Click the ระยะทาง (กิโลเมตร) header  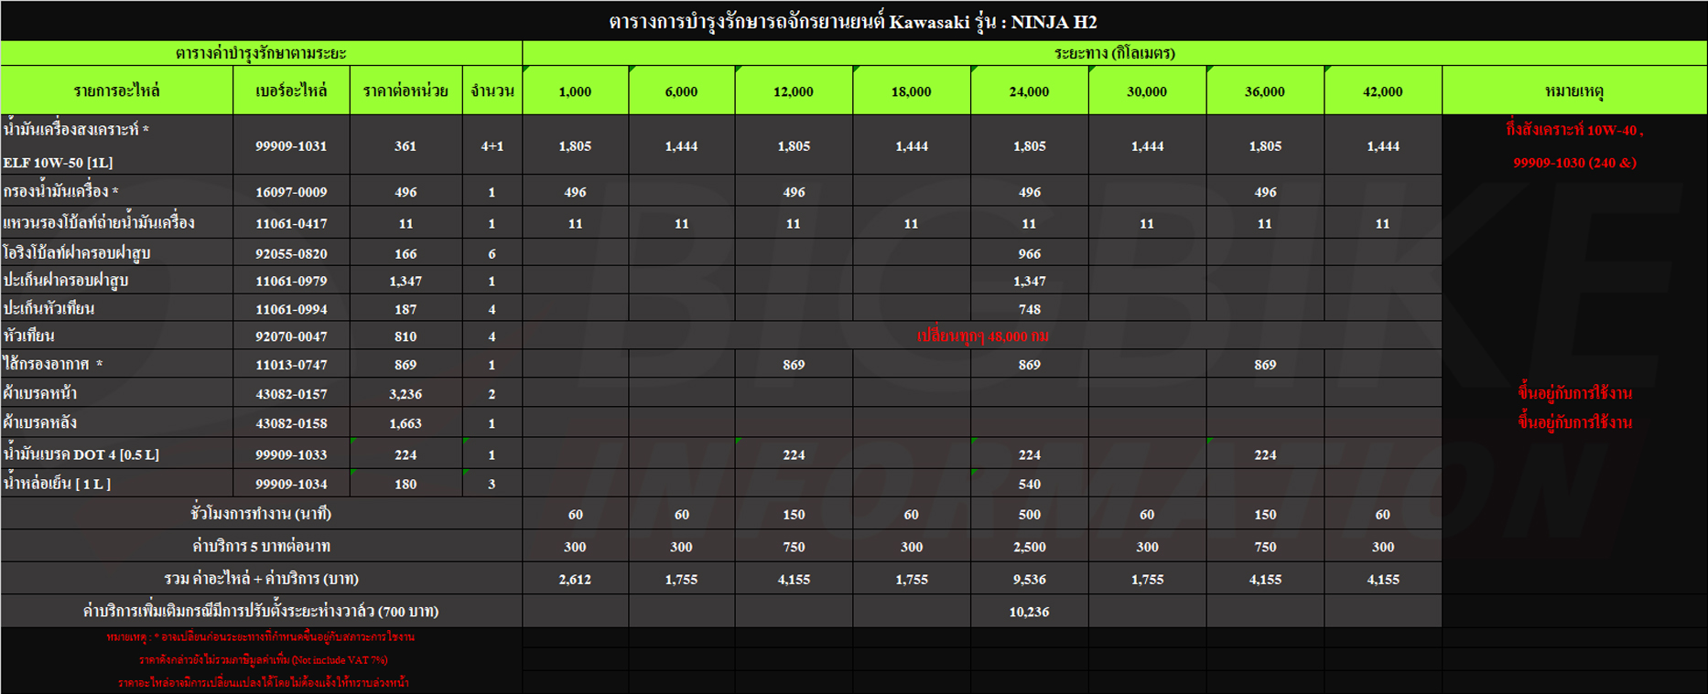pyautogui.click(x=1114, y=53)
